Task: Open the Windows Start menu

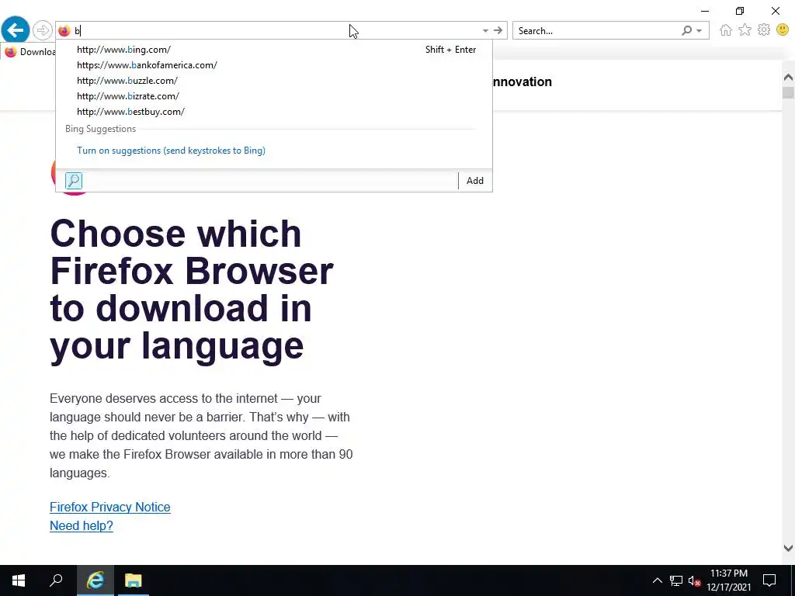Action: [x=19, y=580]
